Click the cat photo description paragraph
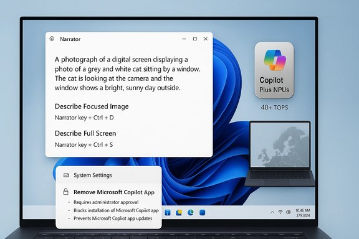Image resolution: width=359 pixels, height=239 pixels. [x=128, y=73]
